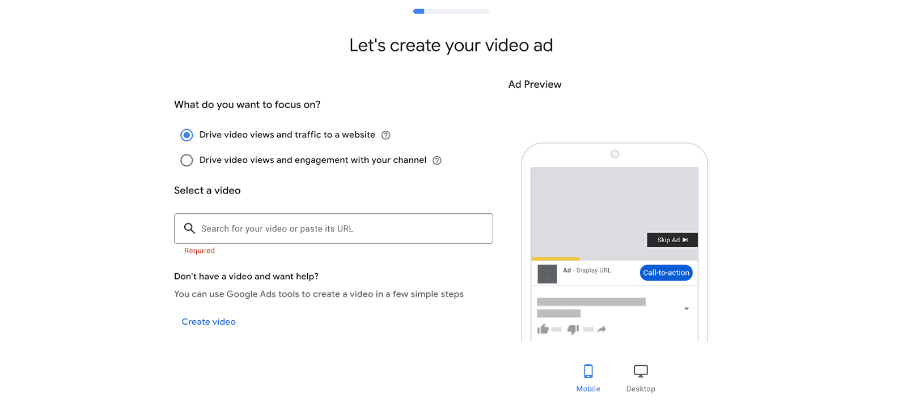The width and height of the screenshot is (907, 413).
Task: Click Don't have a video and want help? text
Action: (246, 277)
